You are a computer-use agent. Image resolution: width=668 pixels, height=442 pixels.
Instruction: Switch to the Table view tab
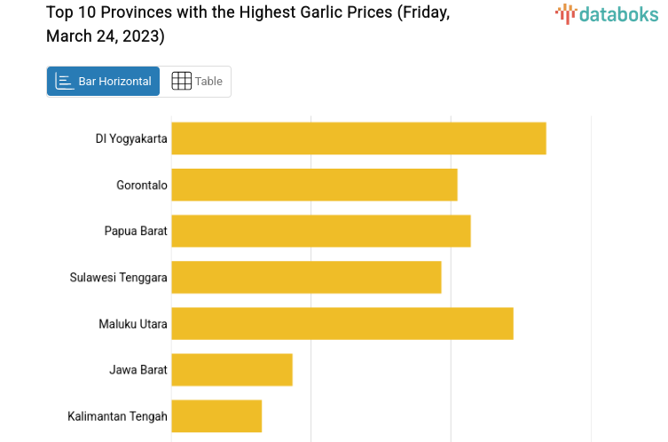click(196, 82)
